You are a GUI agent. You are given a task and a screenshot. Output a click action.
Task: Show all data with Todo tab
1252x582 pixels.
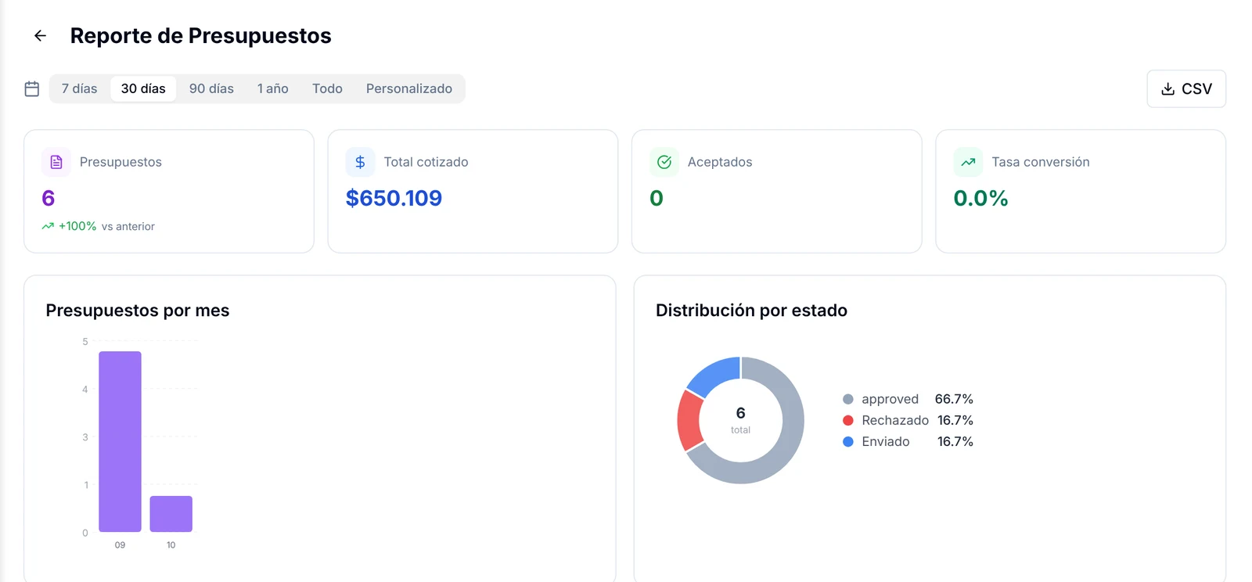click(x=327, y=88)
